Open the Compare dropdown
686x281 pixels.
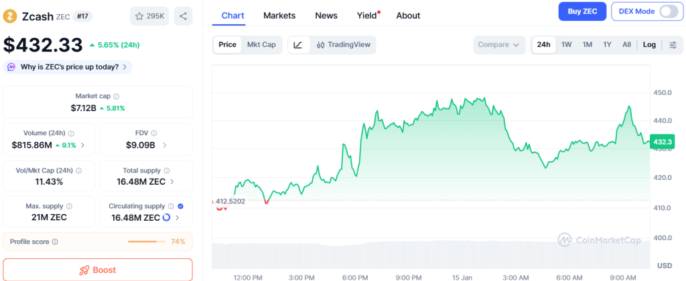point(498,45)
